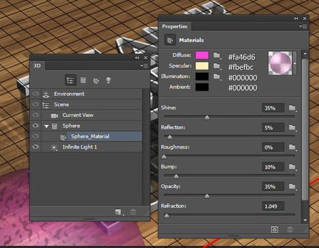Filter 3D panel by whole scene
The width and height of the screenshot is (319, 248).
tap(70, 80)
